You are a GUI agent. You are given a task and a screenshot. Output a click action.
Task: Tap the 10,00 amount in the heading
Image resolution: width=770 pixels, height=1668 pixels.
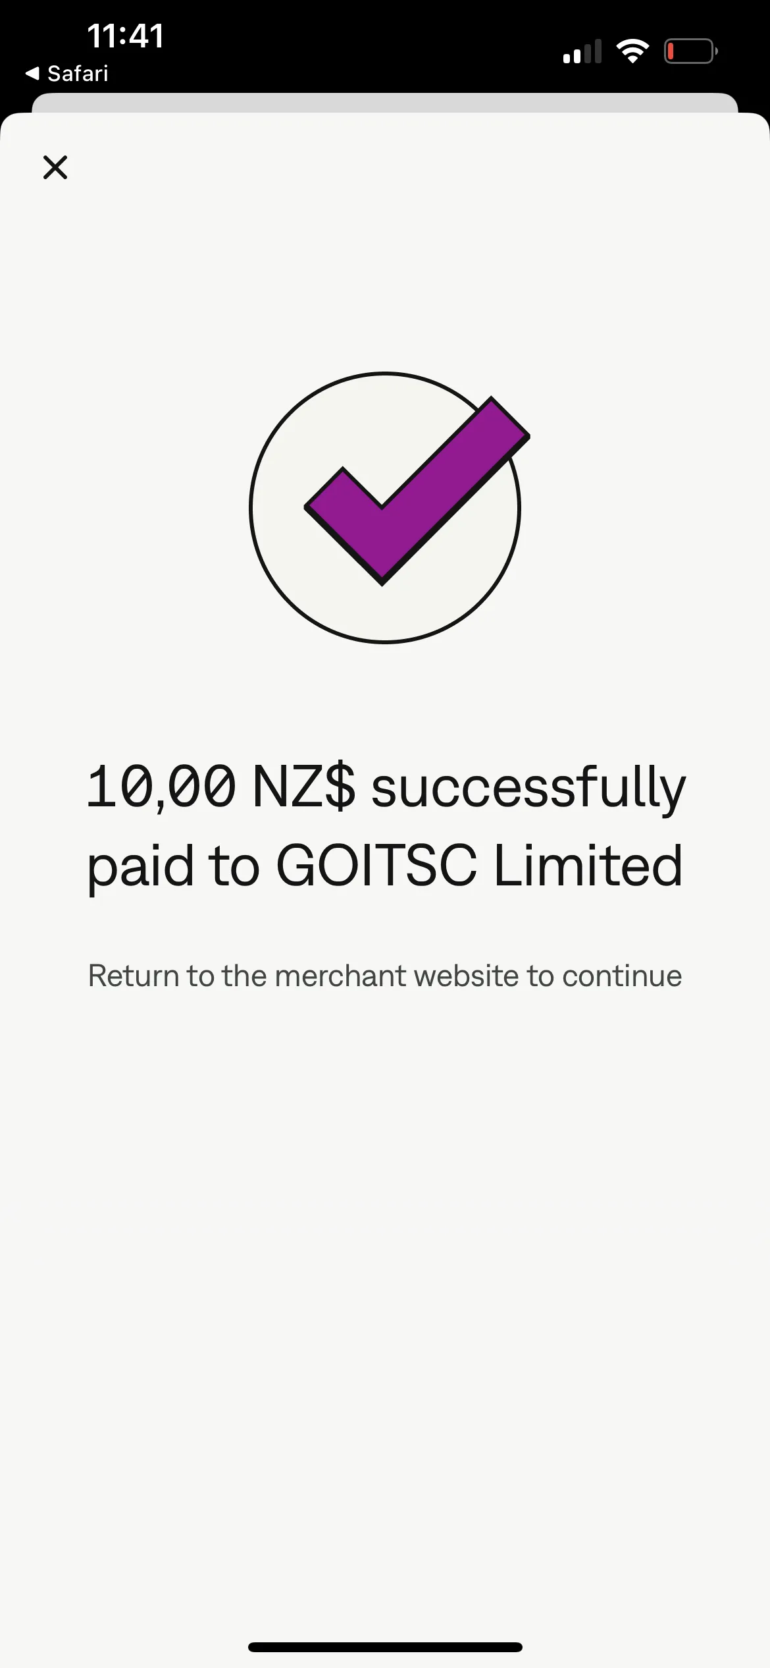161,787
